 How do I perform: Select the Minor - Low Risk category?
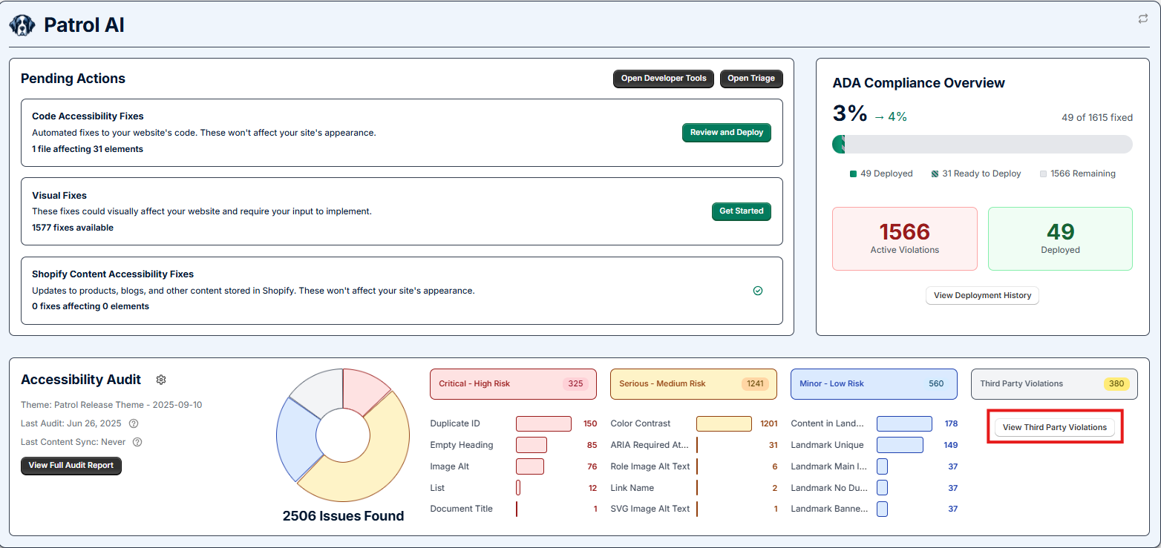pos(873,384)
